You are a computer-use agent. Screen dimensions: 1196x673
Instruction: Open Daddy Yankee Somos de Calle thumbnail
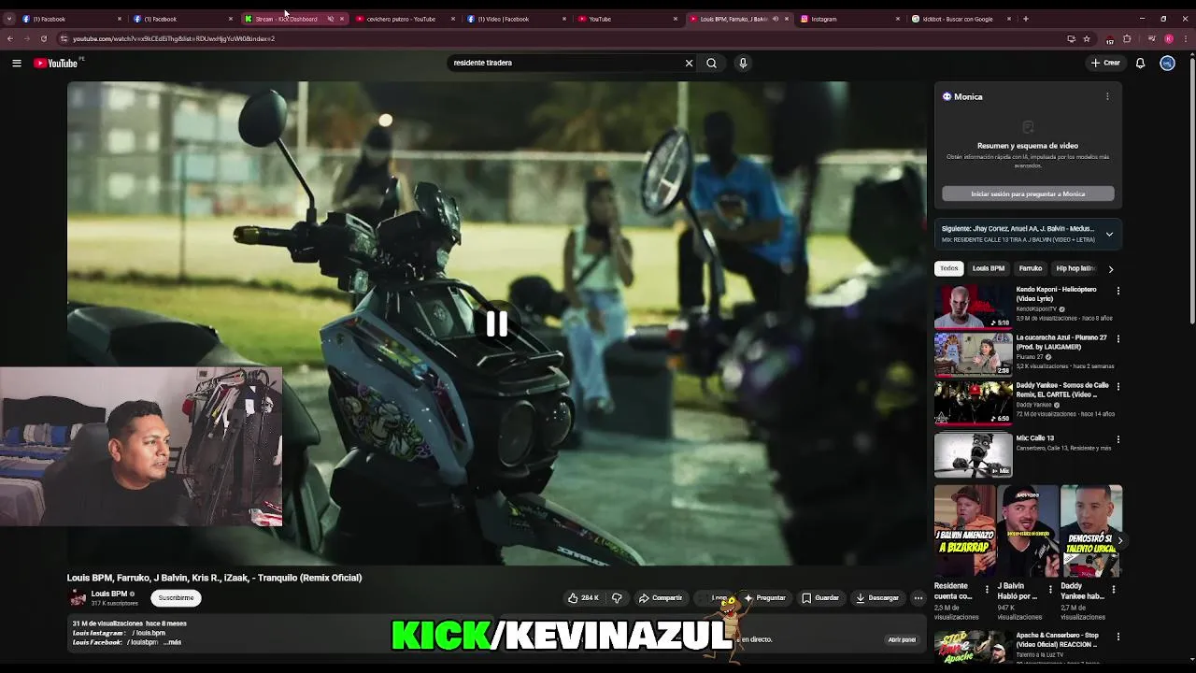(973, 402)
